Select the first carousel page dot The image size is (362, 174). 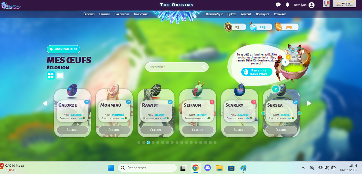click(139, 142)
